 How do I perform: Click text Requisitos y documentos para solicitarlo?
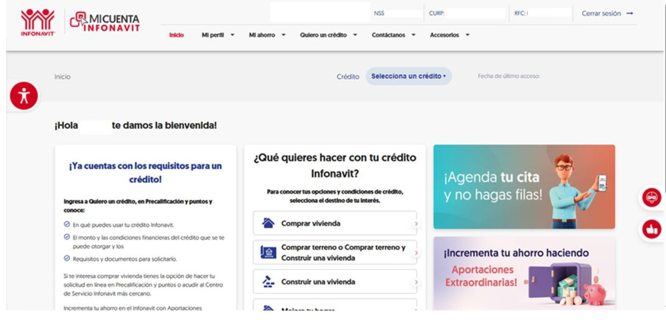click(x=125, y=259)
